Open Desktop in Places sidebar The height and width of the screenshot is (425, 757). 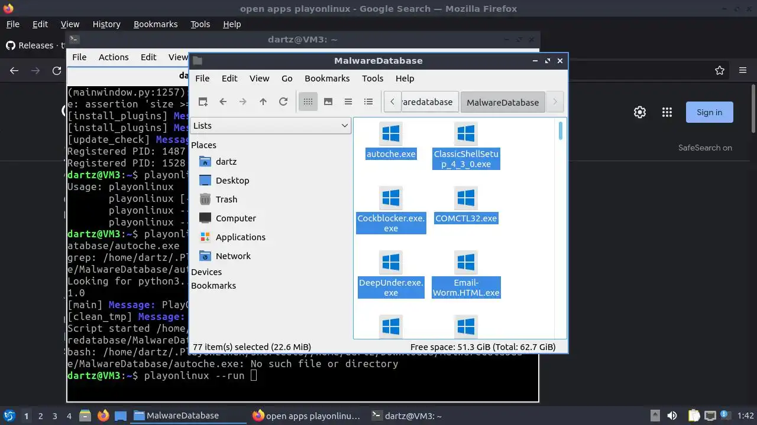click(232, 180)
